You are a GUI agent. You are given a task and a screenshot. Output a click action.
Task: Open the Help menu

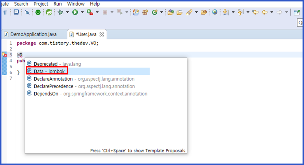coord(95,4)
